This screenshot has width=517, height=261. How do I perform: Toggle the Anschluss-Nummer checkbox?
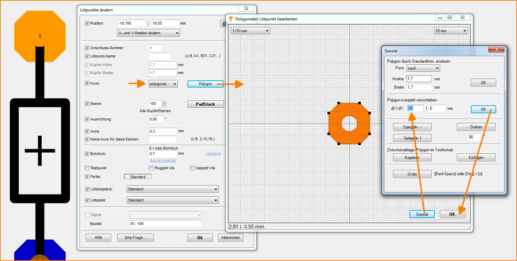(87, 48)
